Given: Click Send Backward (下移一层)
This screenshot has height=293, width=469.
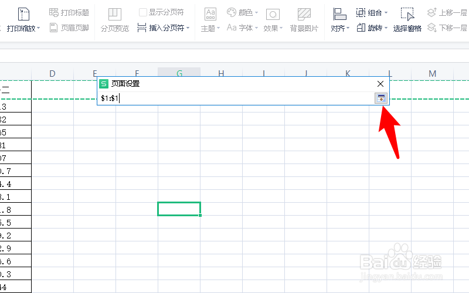Looking at the screenshot, I should pyautogui.click(x=447, y=28).
